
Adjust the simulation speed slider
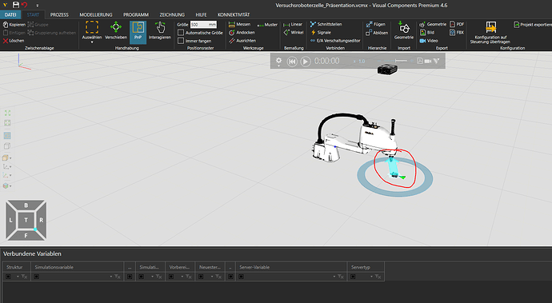400,61
